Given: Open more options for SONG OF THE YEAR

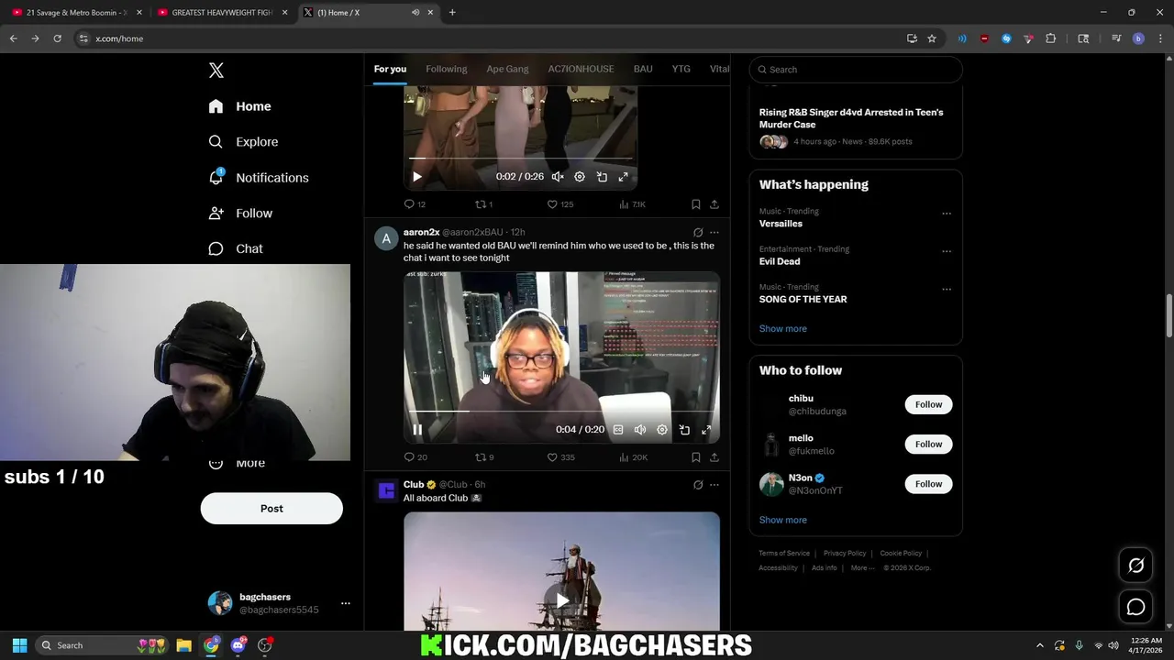Looking at the screenshot, I should click(x=947, y=290).
